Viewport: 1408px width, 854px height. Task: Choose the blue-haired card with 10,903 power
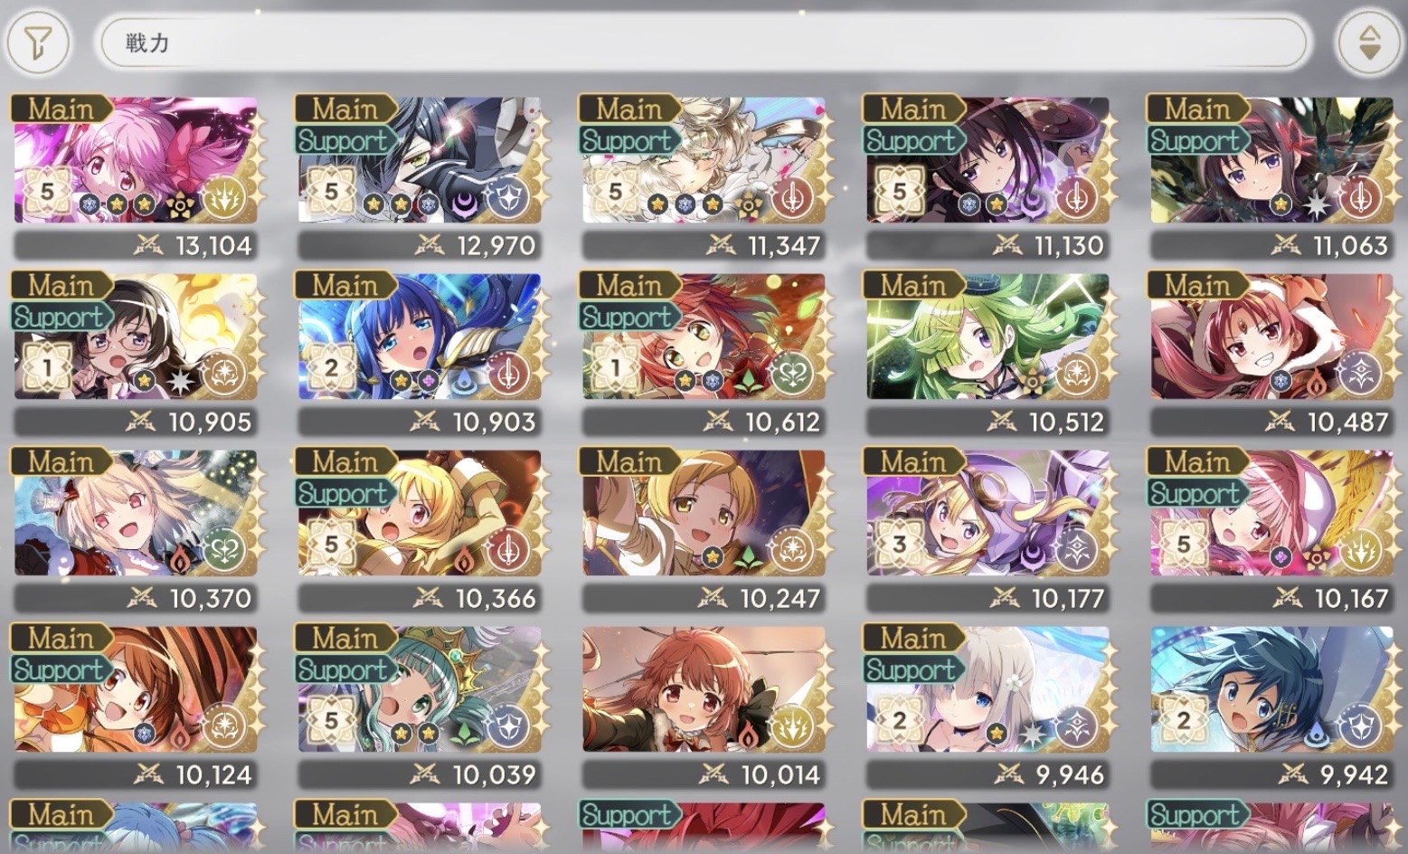click(420, 337)
